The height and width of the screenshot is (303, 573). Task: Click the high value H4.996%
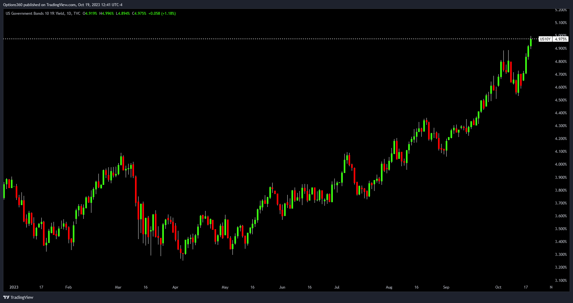tap(106, 13)
